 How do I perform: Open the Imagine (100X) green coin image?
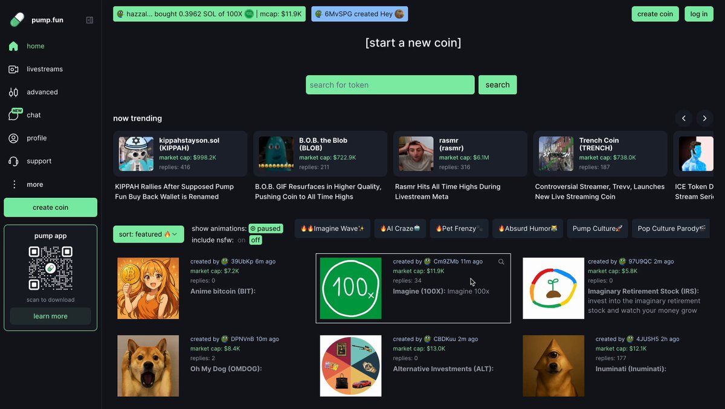[x=351, y=288]
